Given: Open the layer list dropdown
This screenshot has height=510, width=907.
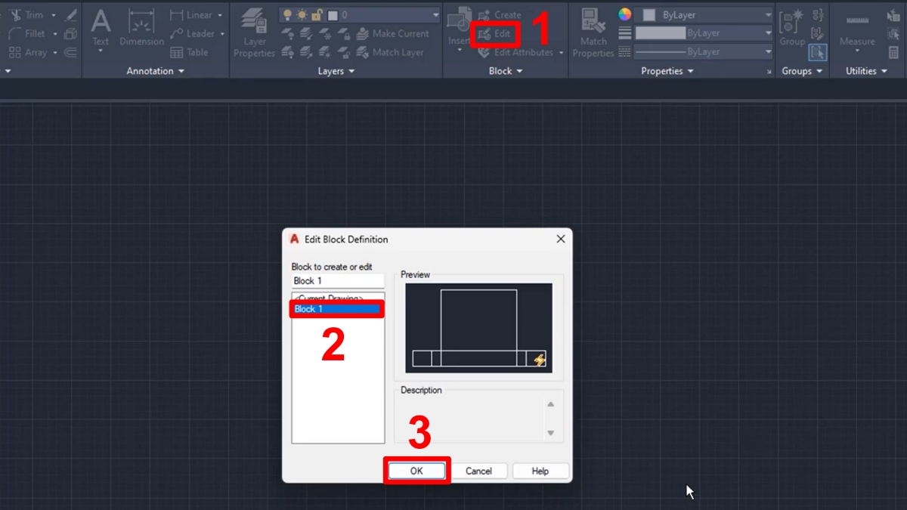Looking at the screenshot, I should (x=435, y=14).
